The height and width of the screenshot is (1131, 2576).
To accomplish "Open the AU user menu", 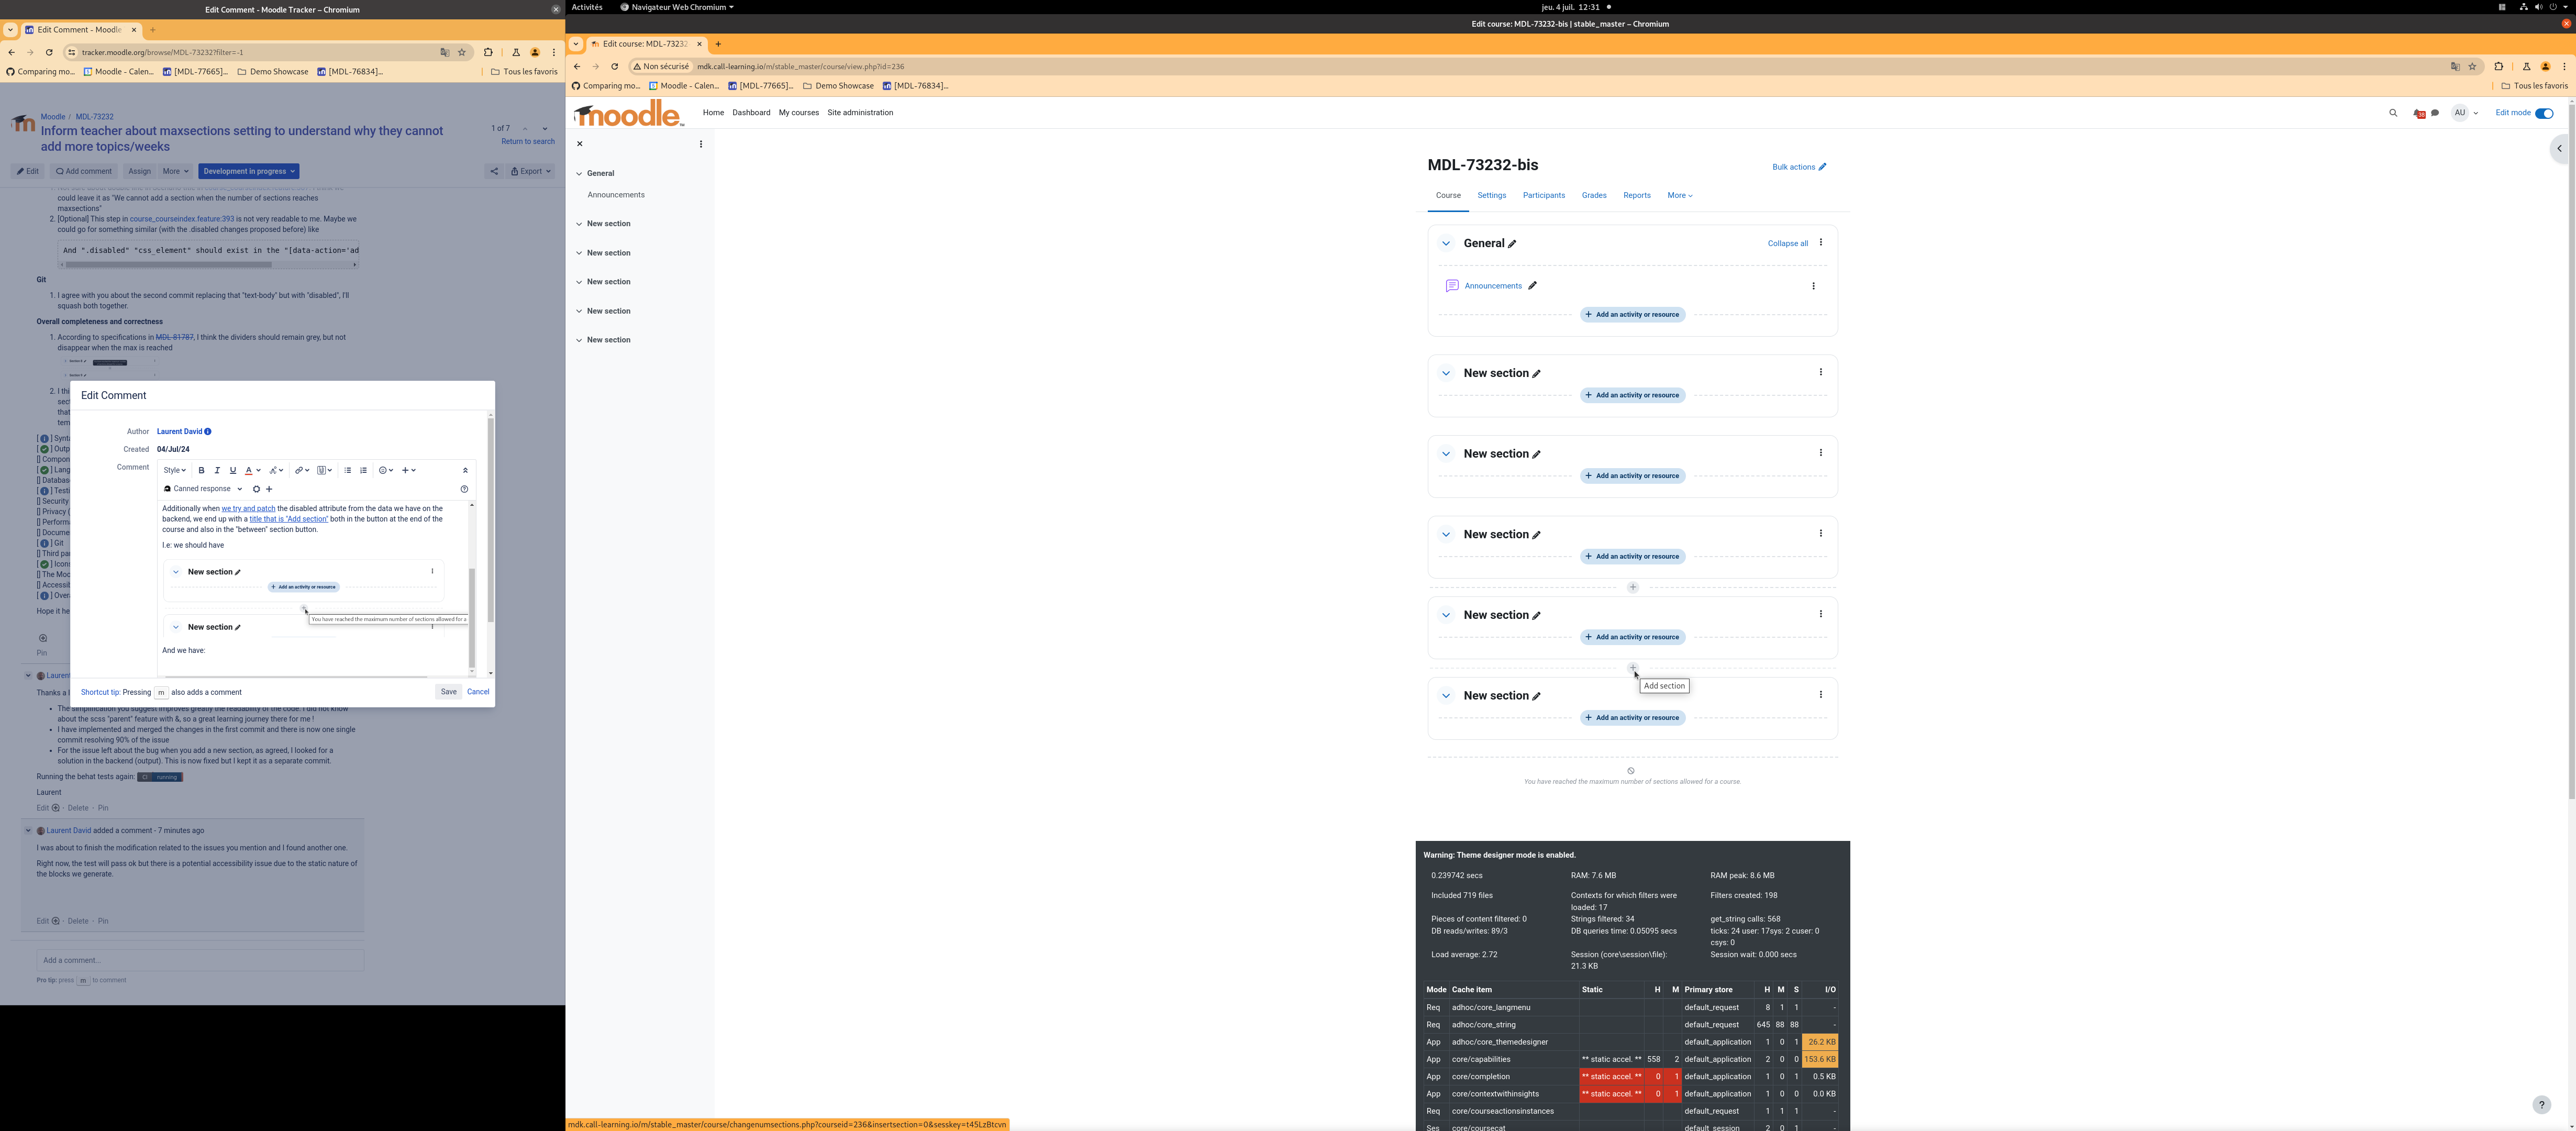I will (2465, 113).
